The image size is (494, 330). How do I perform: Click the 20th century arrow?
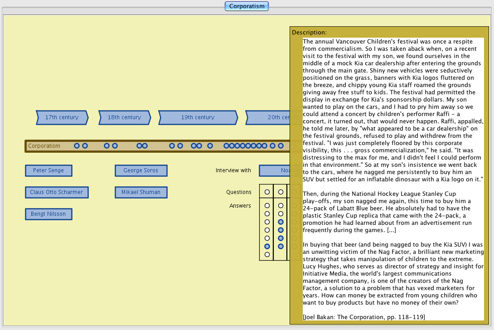tap(270, 117)
